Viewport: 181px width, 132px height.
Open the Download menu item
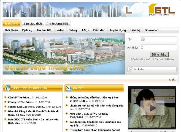pyautogui.click(x=152, y=30)
